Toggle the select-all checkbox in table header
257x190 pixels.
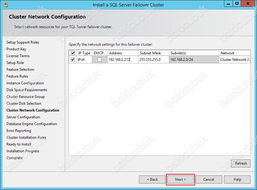coord(73,53)
